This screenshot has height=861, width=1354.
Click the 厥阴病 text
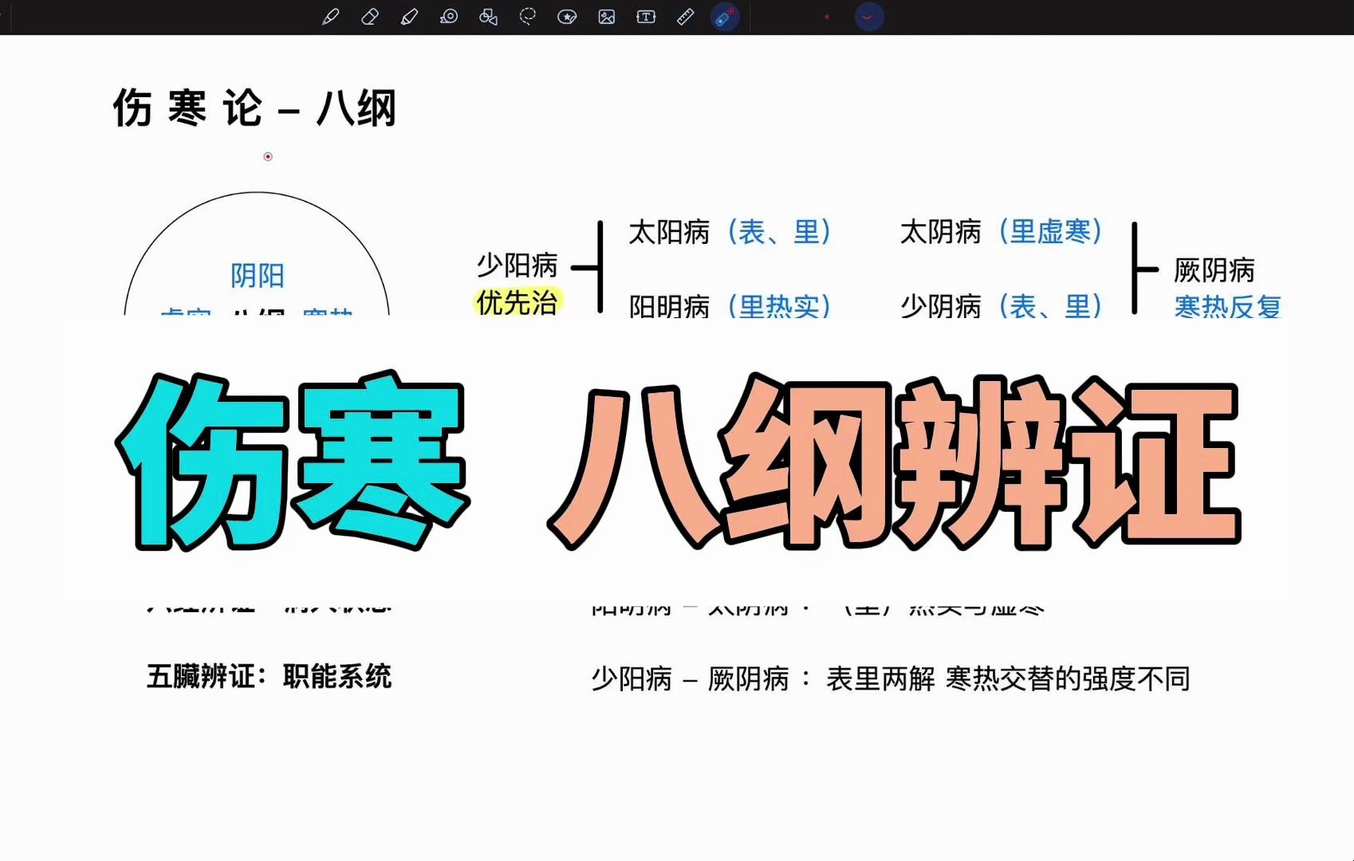pos(1214,270)
